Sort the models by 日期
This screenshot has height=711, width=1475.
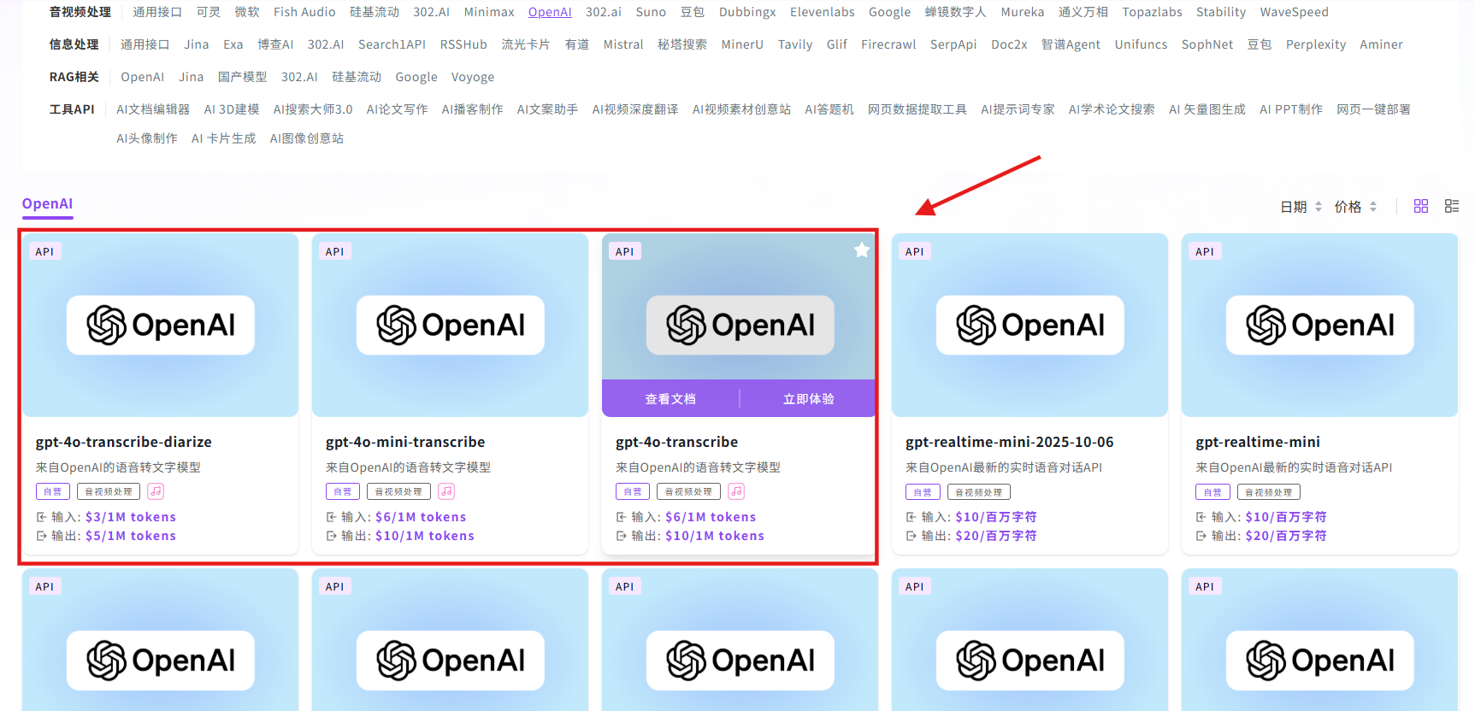[1300, 207]
